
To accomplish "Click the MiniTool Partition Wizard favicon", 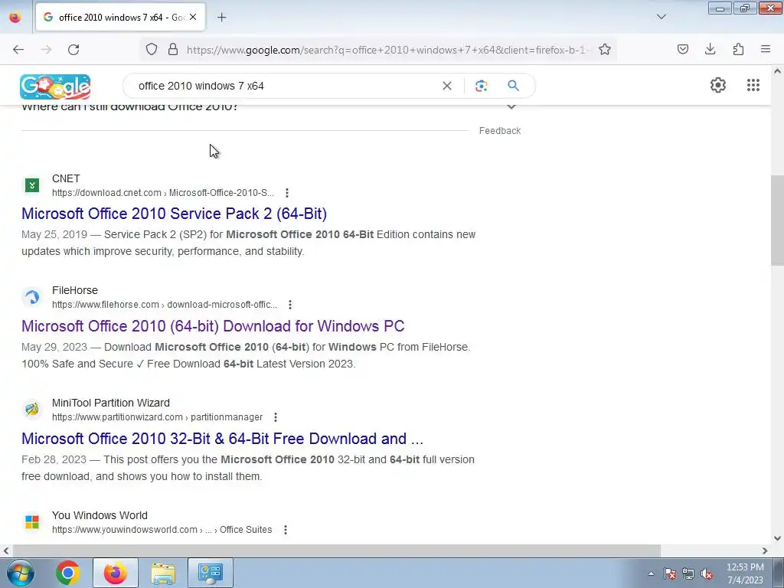I will (32, 410).
